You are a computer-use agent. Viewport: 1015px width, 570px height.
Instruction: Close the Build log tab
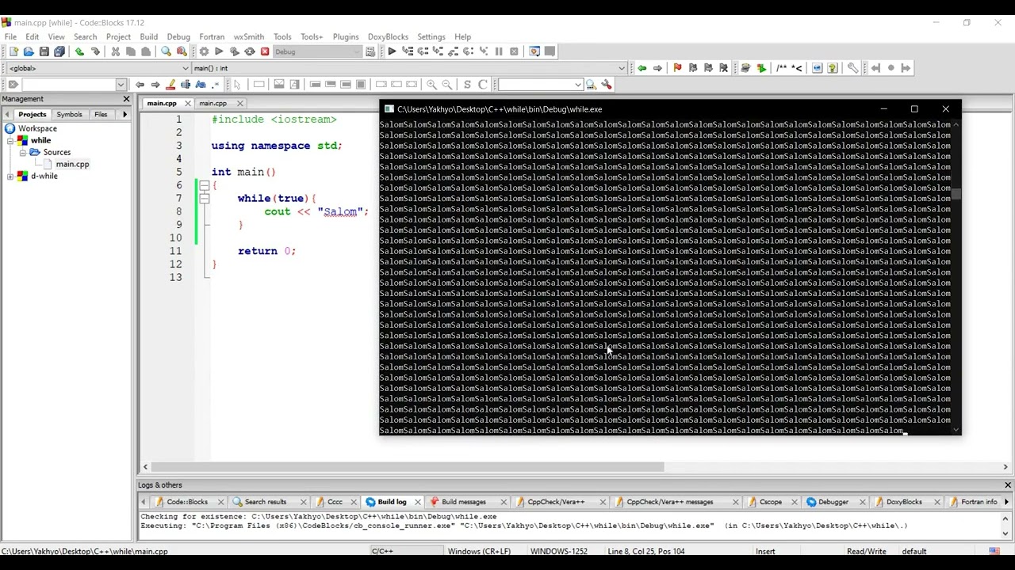point(418,502)
